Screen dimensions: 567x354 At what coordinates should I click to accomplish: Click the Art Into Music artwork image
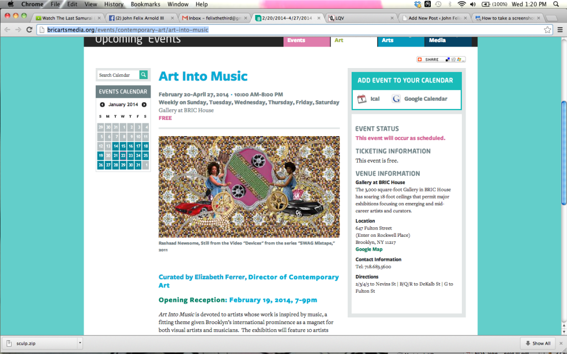(x=249, y=187)
